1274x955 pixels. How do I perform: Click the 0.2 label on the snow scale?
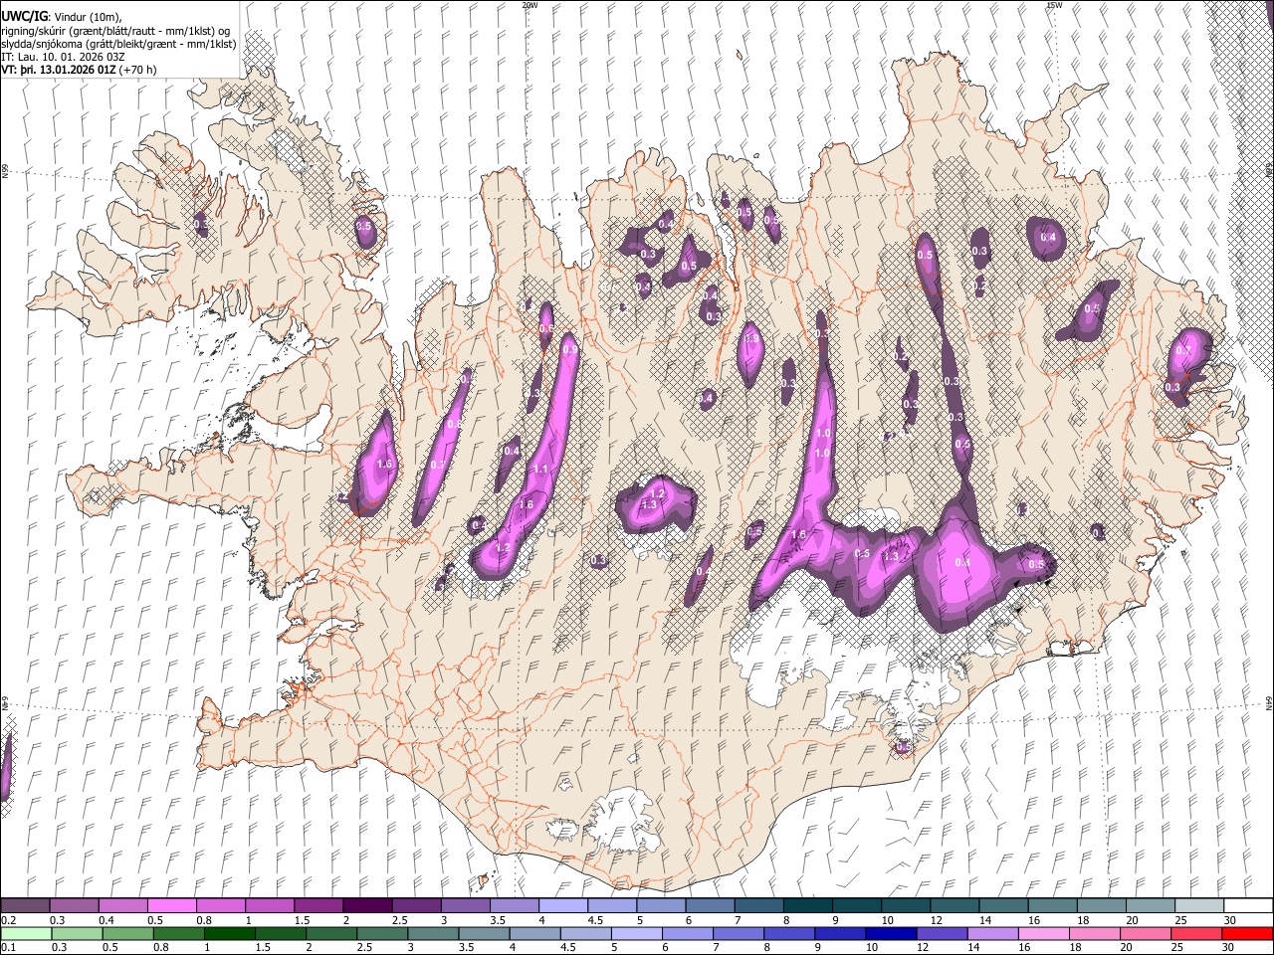(7, 921)
